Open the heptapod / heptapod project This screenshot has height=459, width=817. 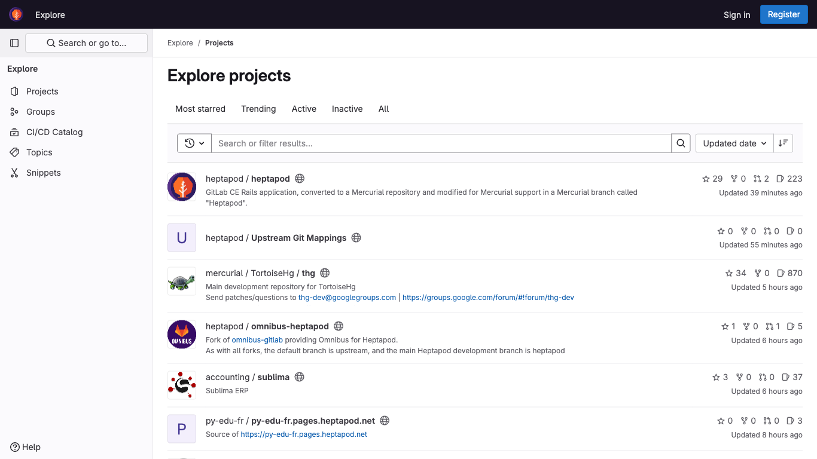[x=248, y=179]
